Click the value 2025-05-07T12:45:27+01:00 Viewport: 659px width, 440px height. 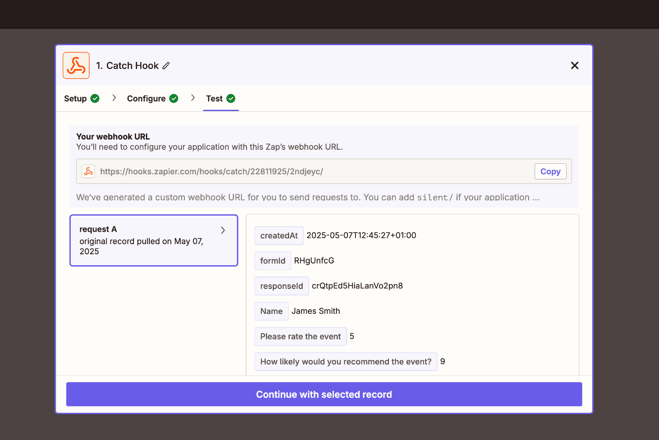361,235
